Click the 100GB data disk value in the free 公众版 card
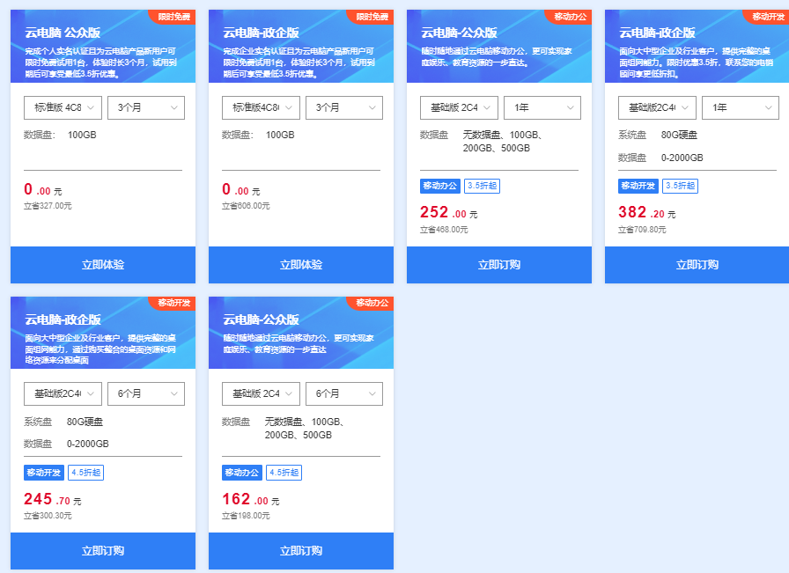This screenshot has width=789, height=573. click(82, 135)
